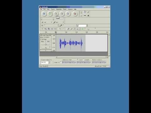
Task: Open the Edit menu
Action: tap(44, 9)
